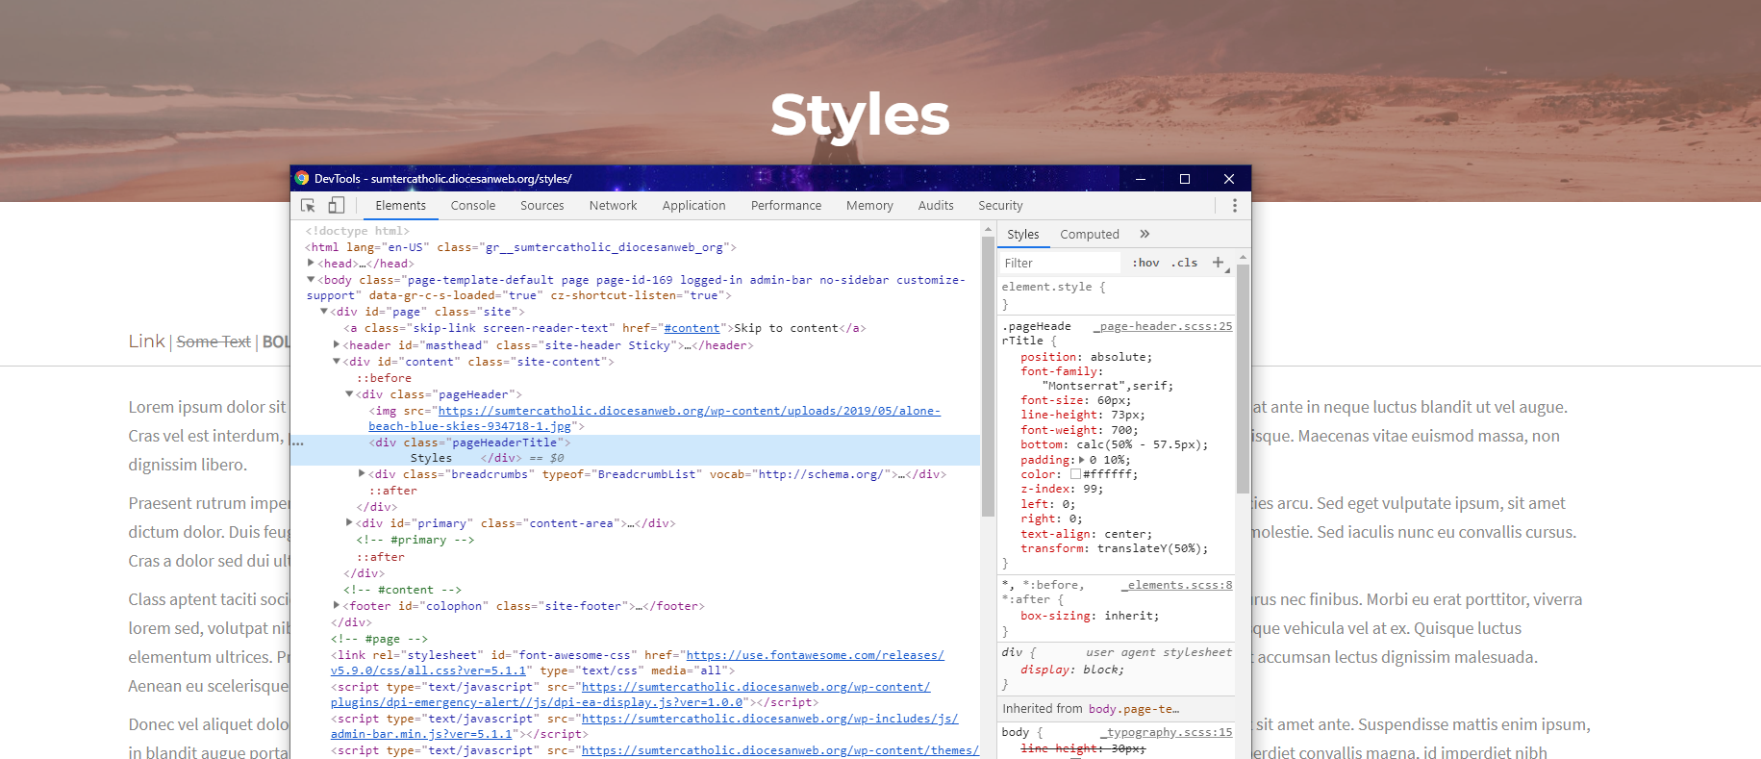Toggle the .cls class editor
1761x759 pixels.
click(1185, 263)
